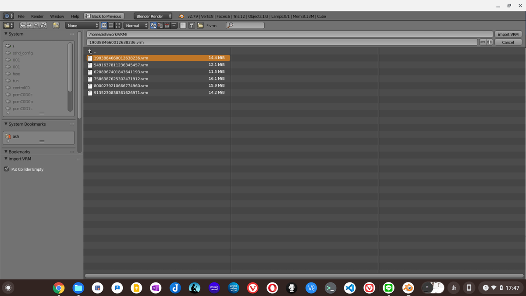Viewport: 526px width, 296px height.
Task: Open the recursion level None dropdown
Action: tap(82, 25)
